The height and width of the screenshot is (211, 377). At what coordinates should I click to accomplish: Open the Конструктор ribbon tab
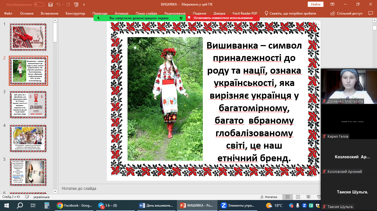(x=75, y=13)
